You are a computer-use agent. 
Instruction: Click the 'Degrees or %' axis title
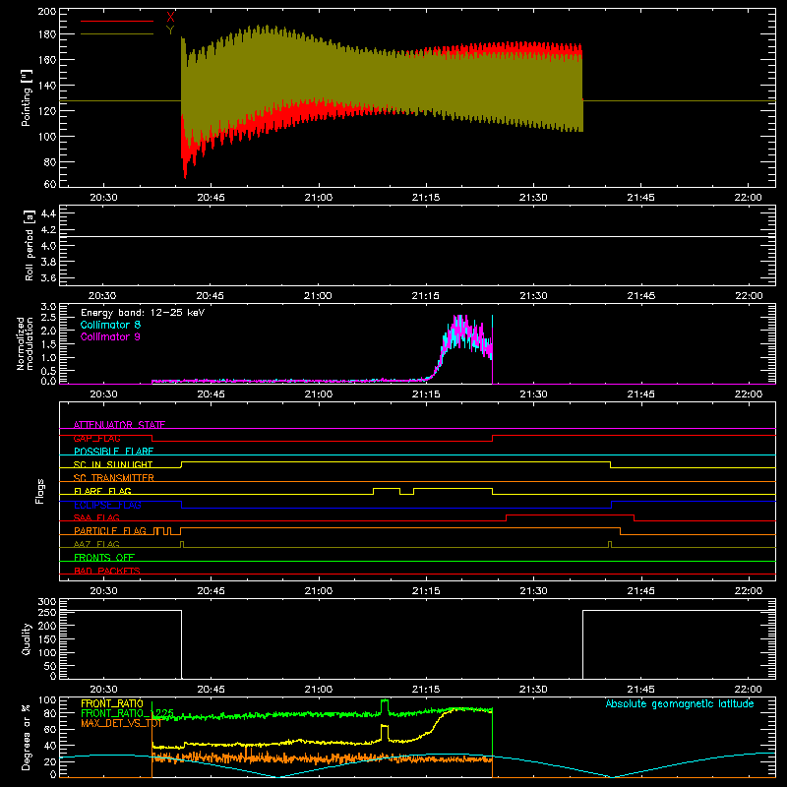coord(27,737)
